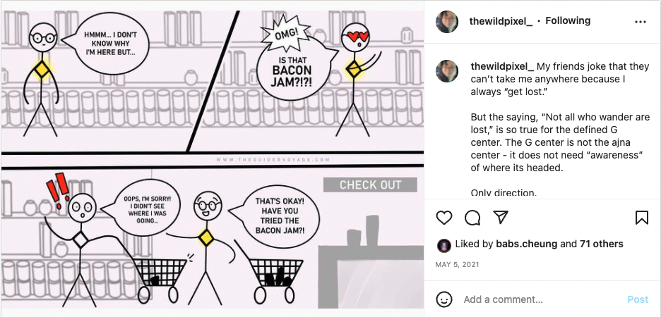Open the MAY 5, 2021 timestamp
The width and height of the screenshot is (661, 317).
click(457, 264)
